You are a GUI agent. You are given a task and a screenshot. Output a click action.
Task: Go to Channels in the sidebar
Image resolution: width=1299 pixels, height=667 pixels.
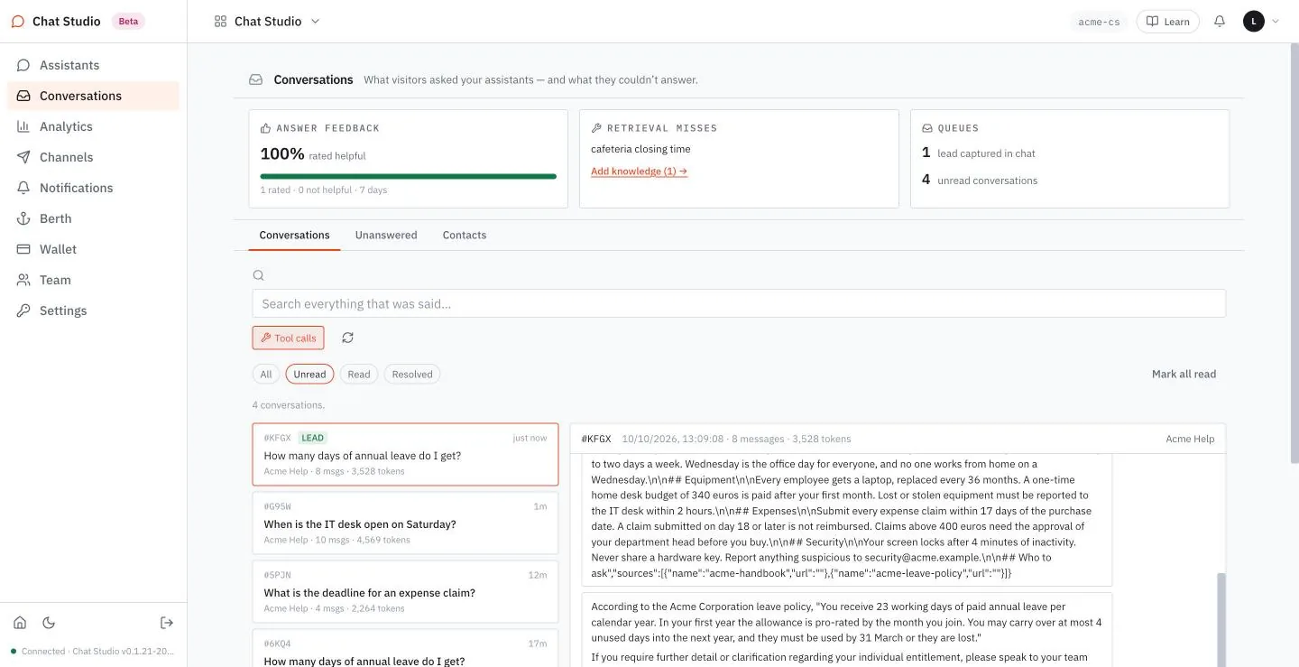93,157
